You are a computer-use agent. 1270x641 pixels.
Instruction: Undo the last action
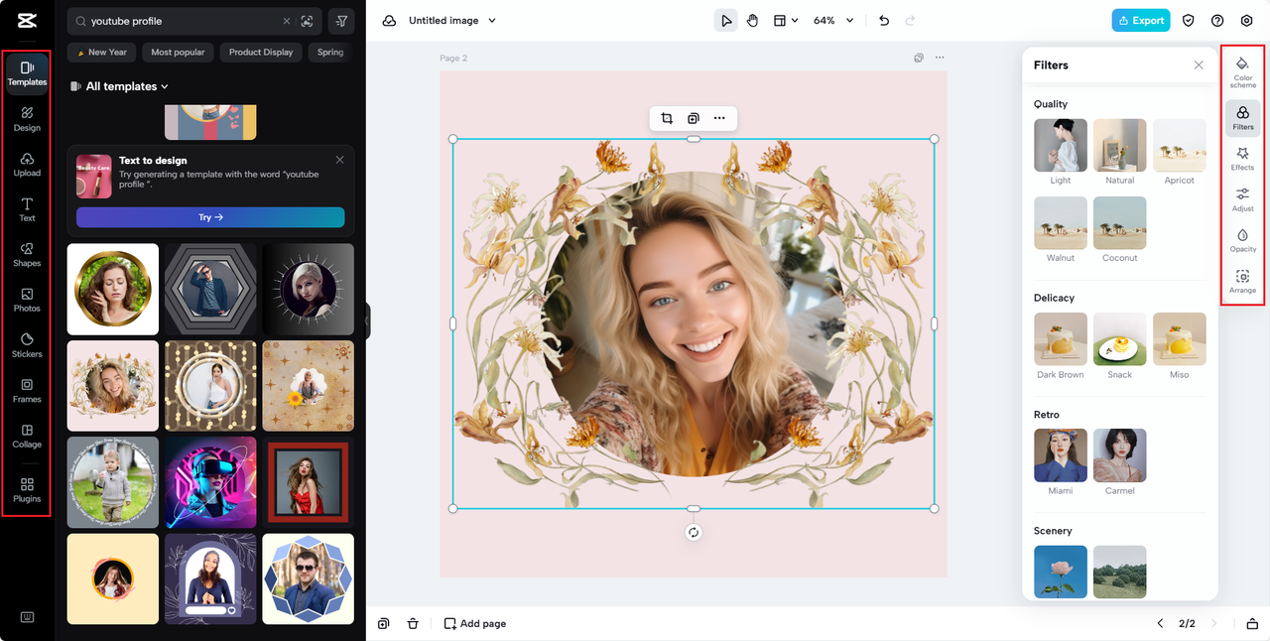(884, 20)
